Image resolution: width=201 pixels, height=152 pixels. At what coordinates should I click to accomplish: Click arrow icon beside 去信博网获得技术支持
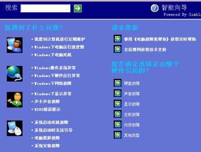click(x=117, y=49)
